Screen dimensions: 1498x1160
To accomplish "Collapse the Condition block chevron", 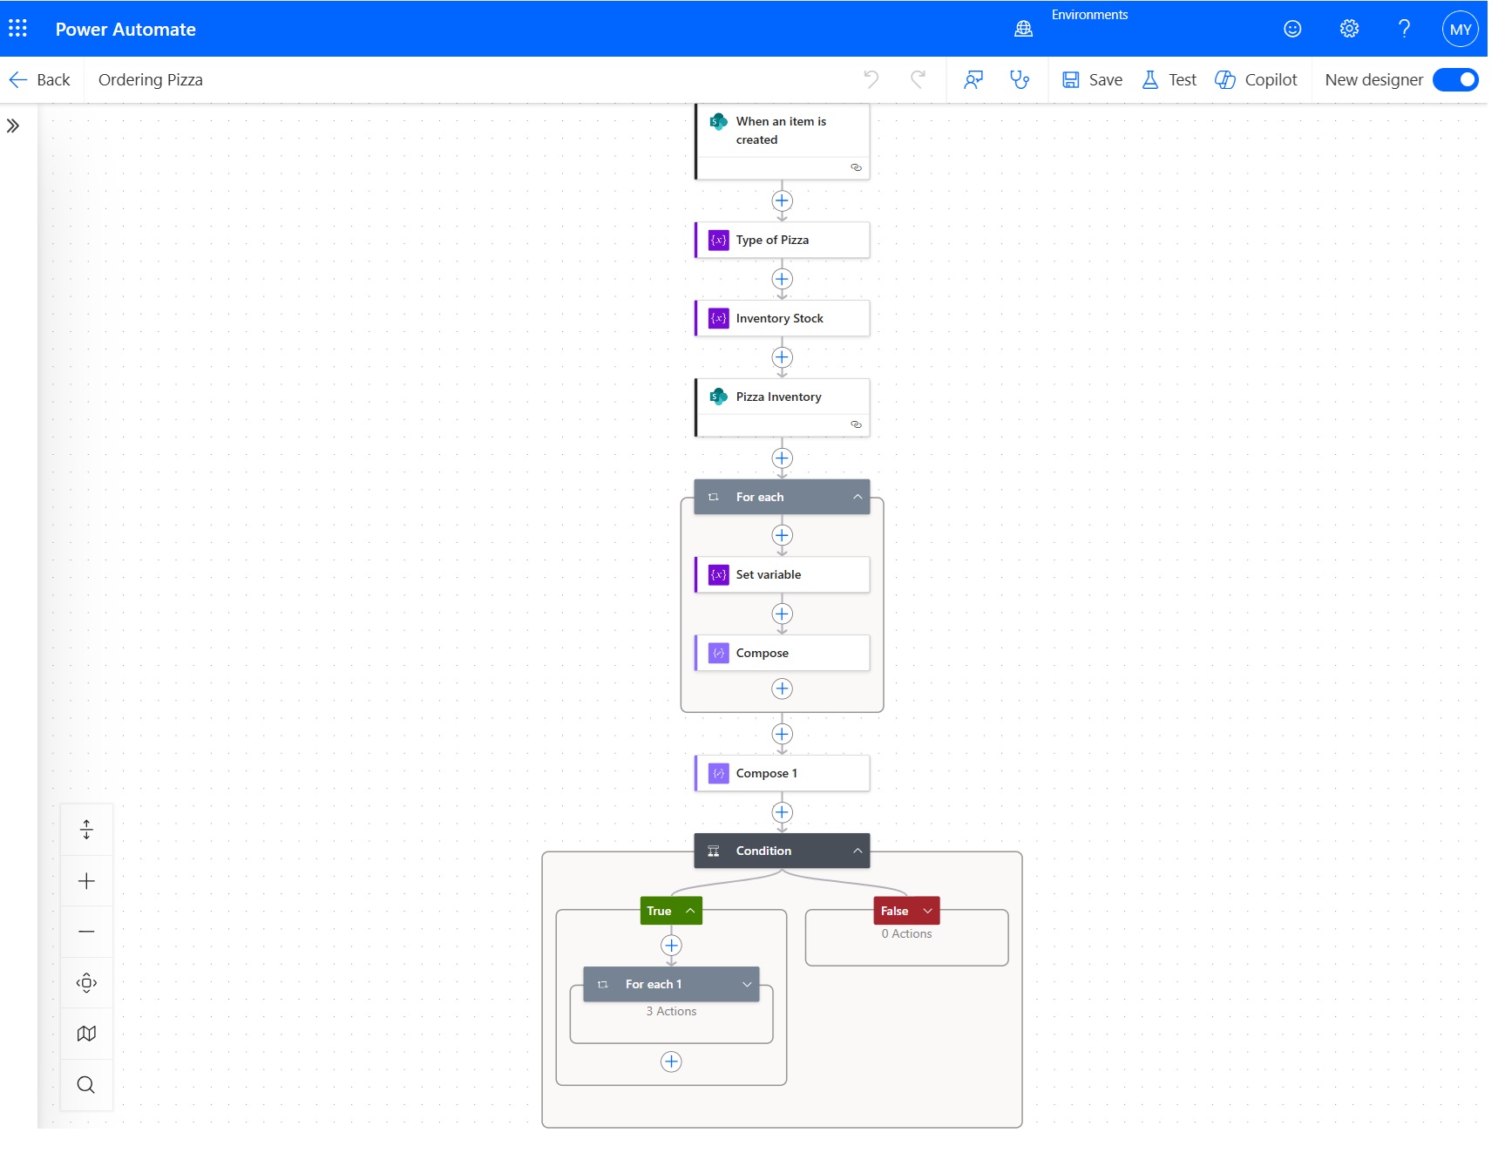I will pos(857,851).
